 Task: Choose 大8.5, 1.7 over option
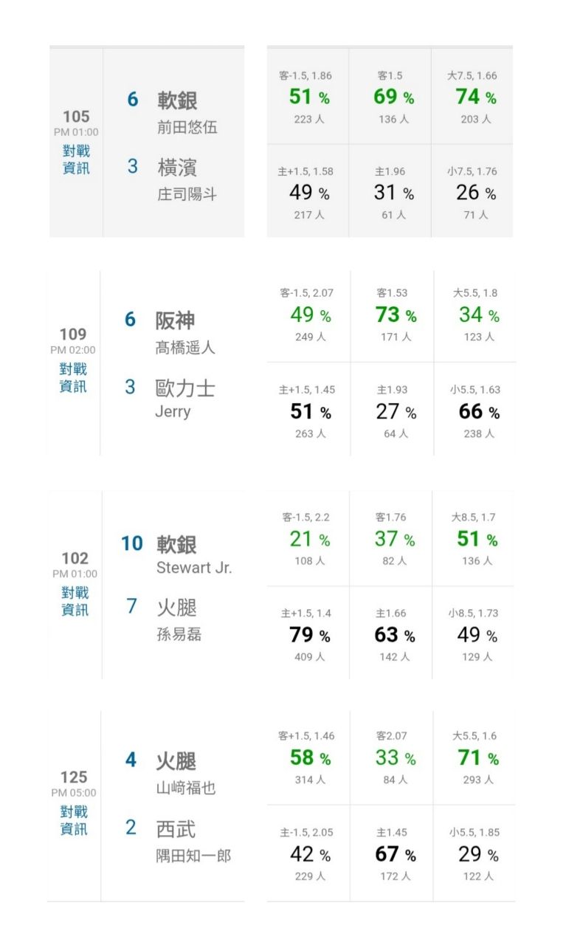474,539
